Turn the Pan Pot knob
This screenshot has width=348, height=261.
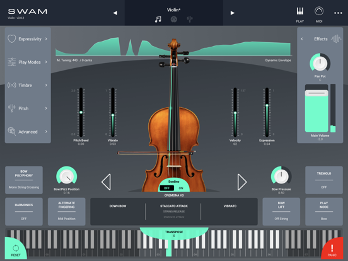320,63
